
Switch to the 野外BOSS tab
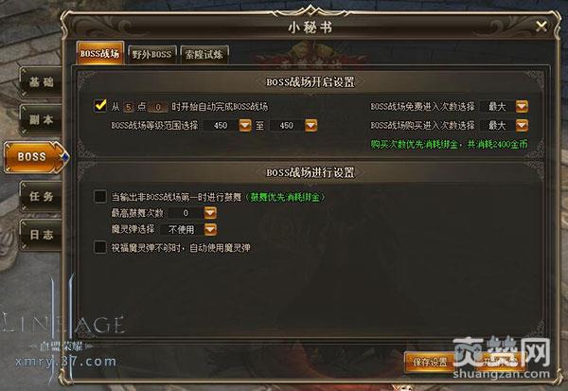(x=151, y=54)
